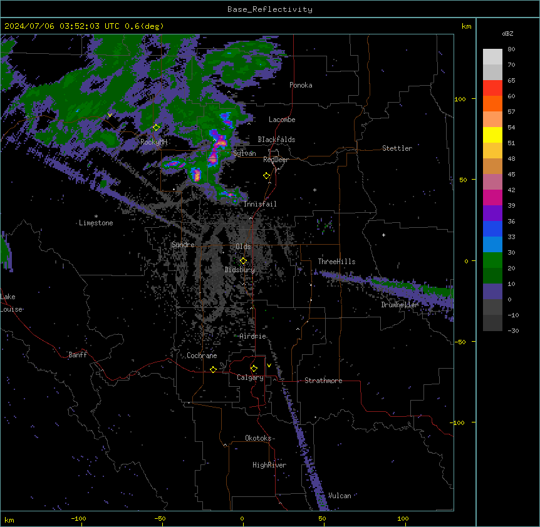The width and height of the screenshot is (540, 527).
Task: Click the Strathmore label
Action: pos(323,381)
